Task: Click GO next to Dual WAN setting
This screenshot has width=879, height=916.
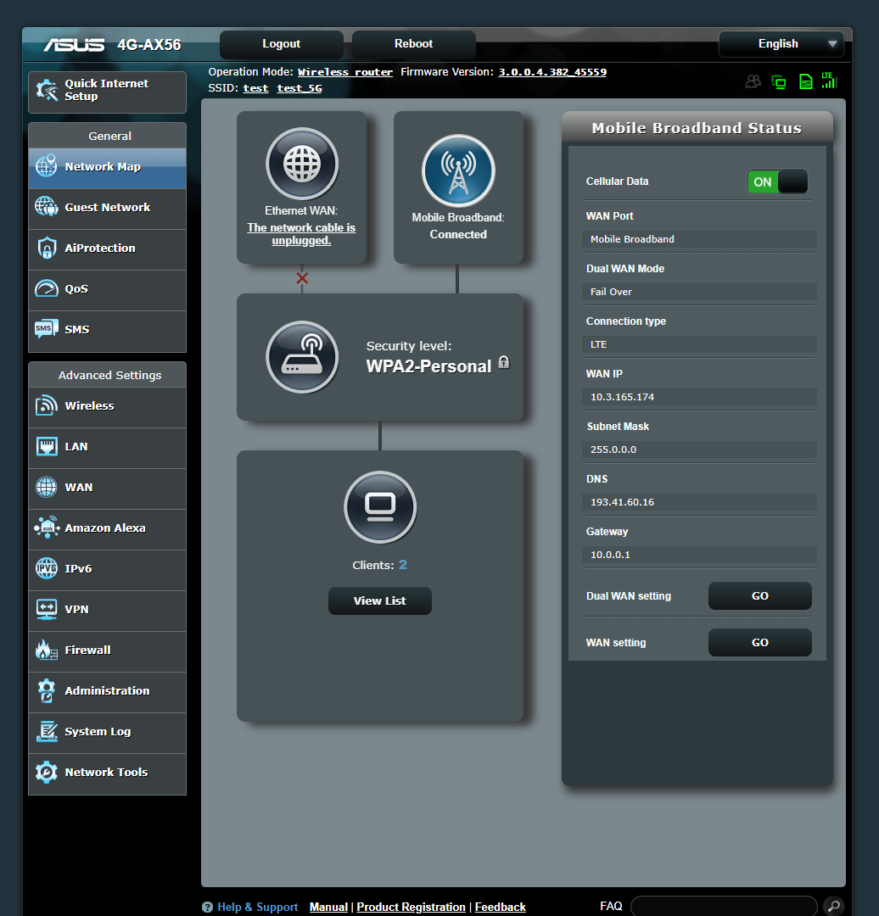Action: pos(759,596)
